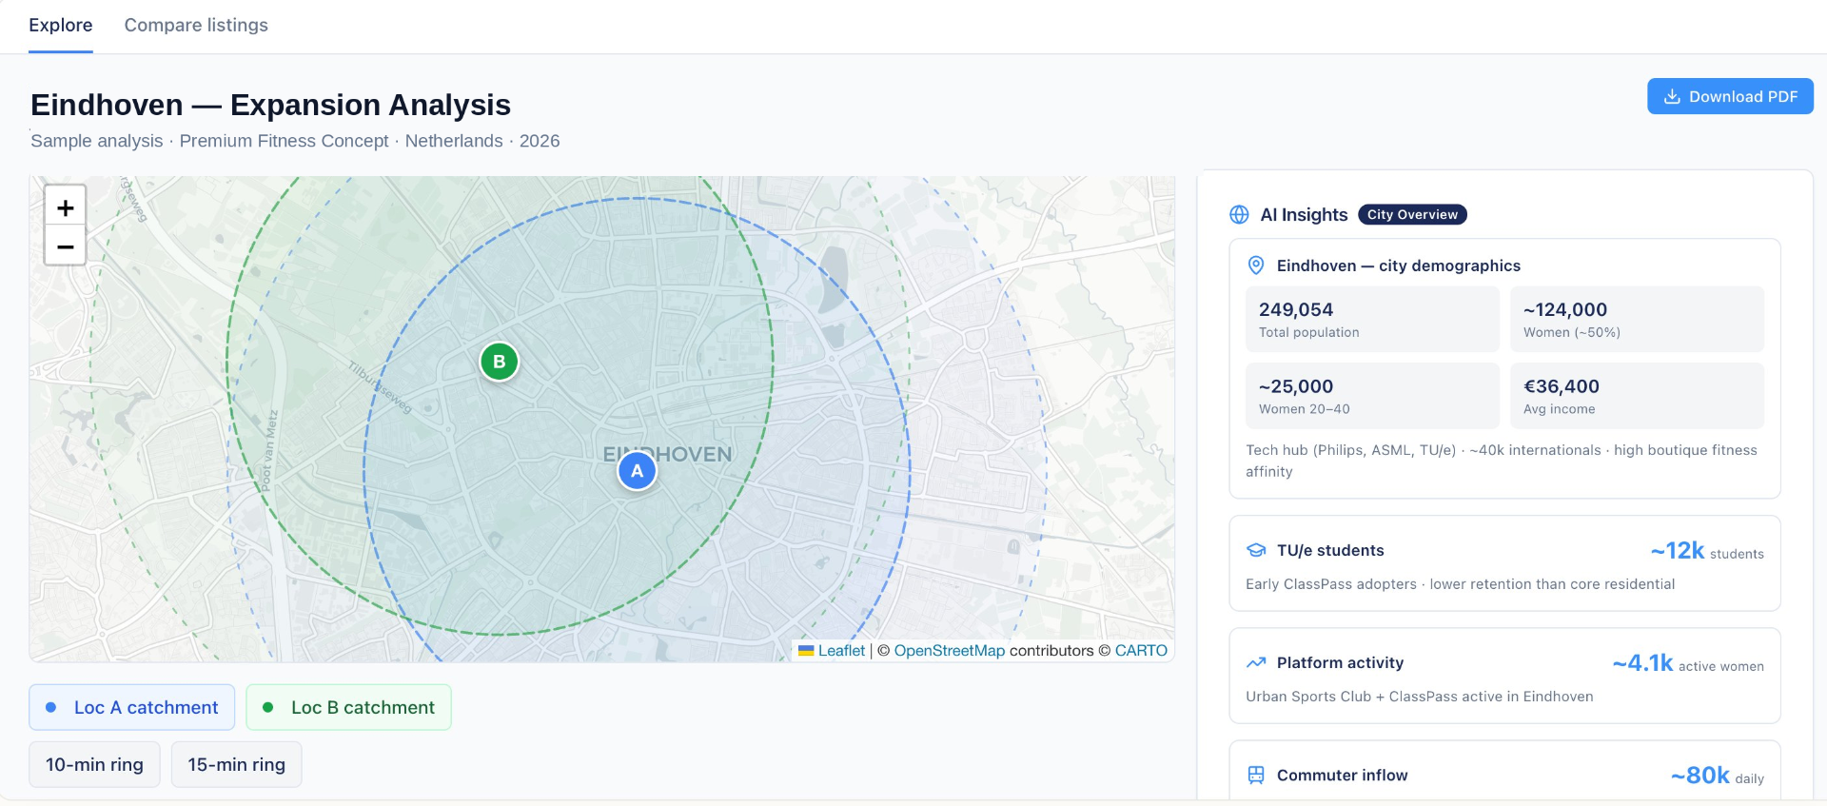The width and height of the screenshot is (1827, 806).
Task: Click the Commuter inflow card title
Action: click(x=1342, y=776)
